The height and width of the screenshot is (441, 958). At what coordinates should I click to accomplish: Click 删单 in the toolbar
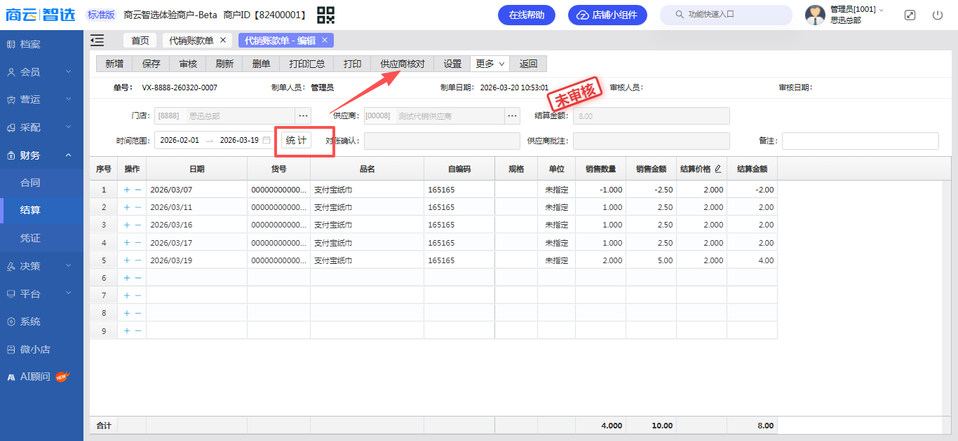261,64
